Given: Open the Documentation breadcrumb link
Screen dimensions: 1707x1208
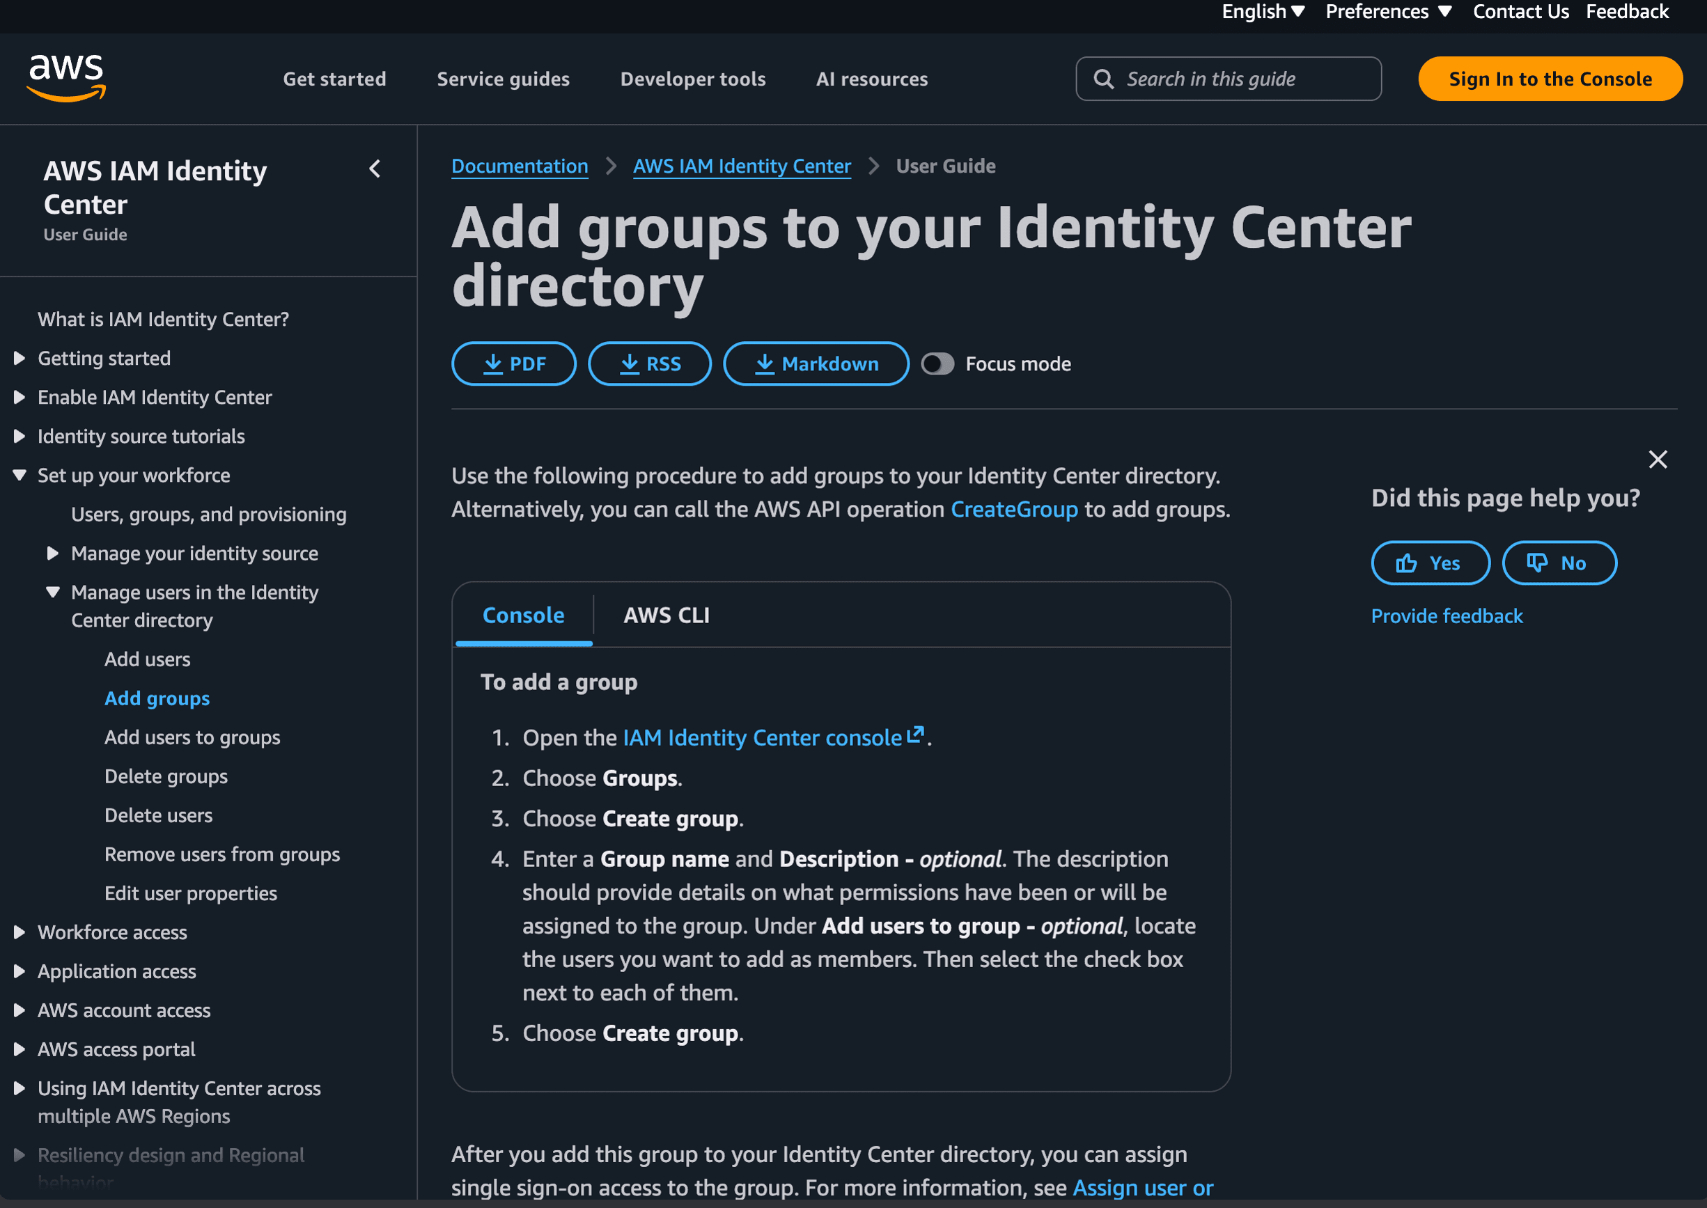Looking at the screenshot, I should point(520,166).
